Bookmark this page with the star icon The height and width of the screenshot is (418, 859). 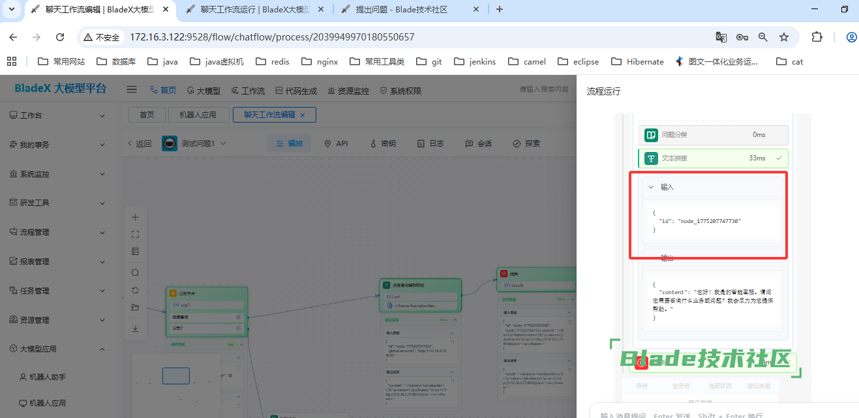(x=784, y=37)
